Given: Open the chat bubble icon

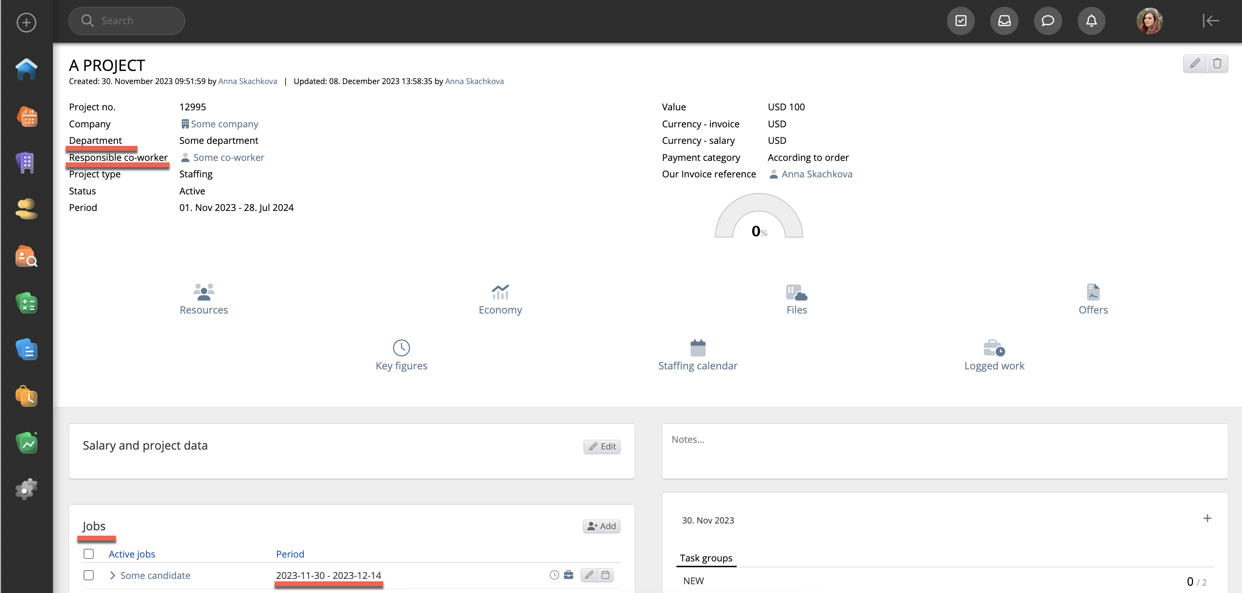Looking at the screenshot, I should pos(1048,21).
